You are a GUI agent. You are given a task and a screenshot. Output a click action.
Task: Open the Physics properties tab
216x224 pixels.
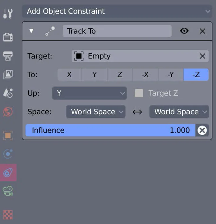click(8, 154)
